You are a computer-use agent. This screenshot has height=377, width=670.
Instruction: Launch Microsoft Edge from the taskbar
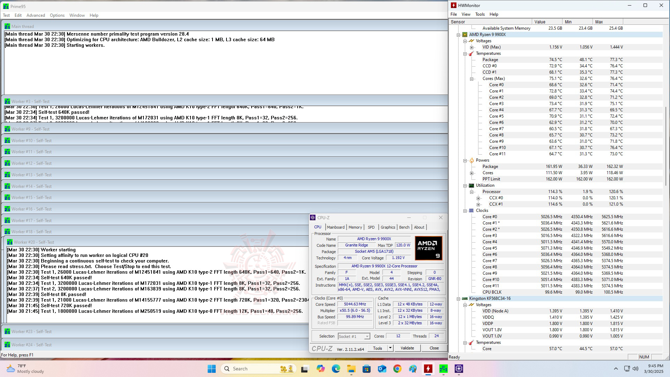coord(336,369)
